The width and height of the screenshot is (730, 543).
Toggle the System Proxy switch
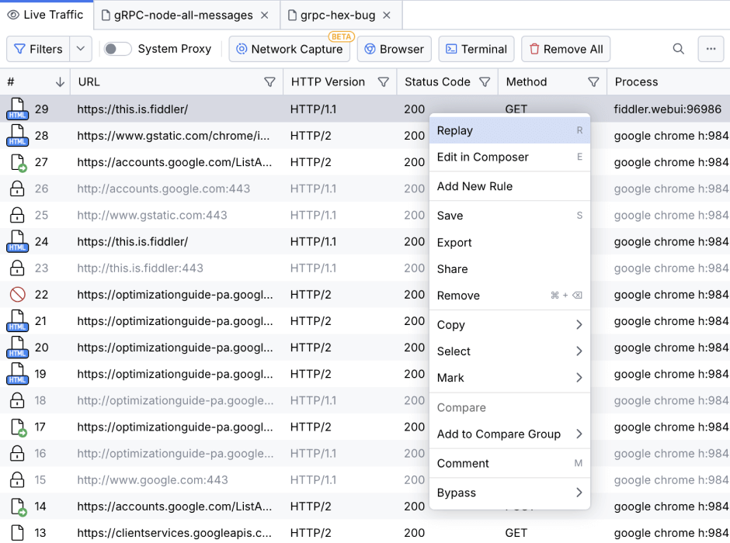tap(117, 48)
